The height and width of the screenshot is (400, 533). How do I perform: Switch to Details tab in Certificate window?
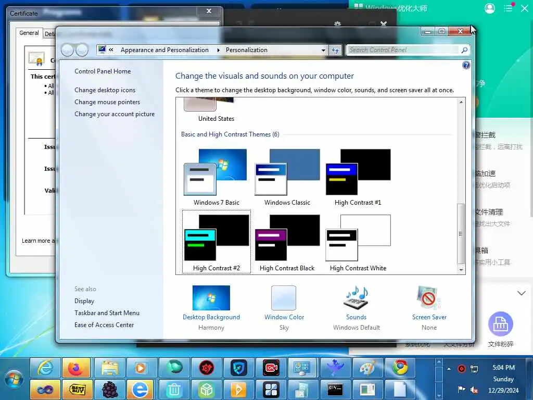coord(49,34)
